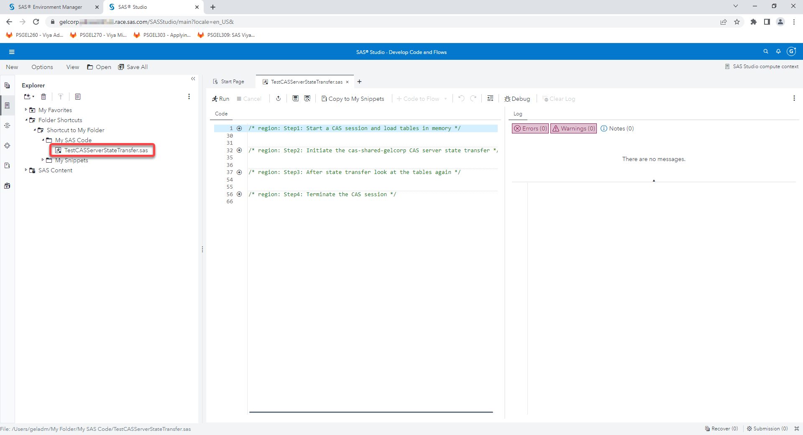Viewport: 803px width, 435px height.
Task: Open the Open Files pane in the sidebar
Action: [7, 85]
